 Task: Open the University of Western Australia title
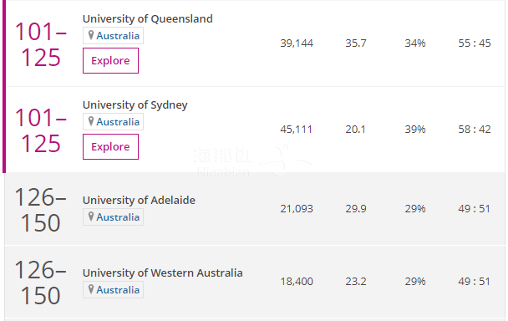tap(163, 273)
